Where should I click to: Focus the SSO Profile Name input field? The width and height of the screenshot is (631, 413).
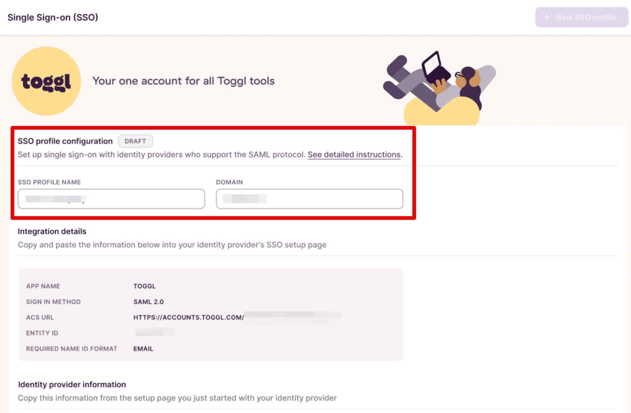[x=111, y=199]
